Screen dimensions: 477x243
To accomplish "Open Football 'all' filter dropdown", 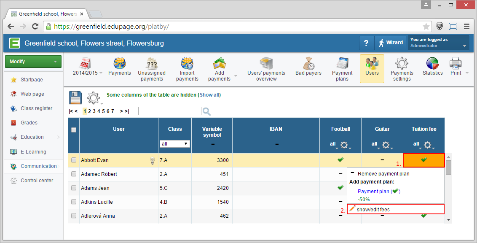I will pos(334,144).
